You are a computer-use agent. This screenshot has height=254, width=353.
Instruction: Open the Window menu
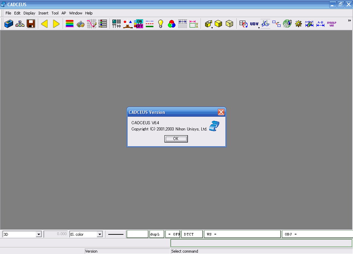(75, 13)
